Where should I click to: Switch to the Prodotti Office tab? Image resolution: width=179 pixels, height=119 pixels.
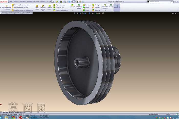pyautogui.click(x=27, y=13)
